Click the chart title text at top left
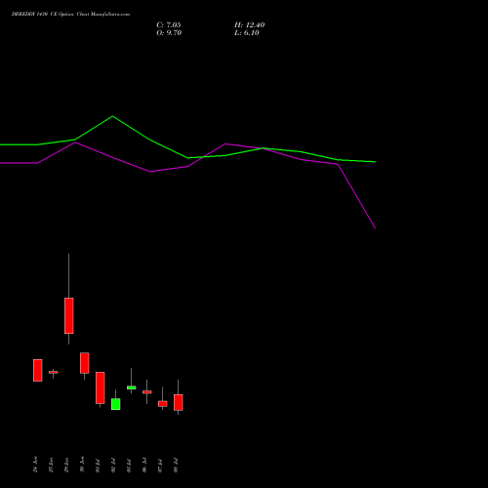This screenshot has width=488, height=488. point(70,15)
